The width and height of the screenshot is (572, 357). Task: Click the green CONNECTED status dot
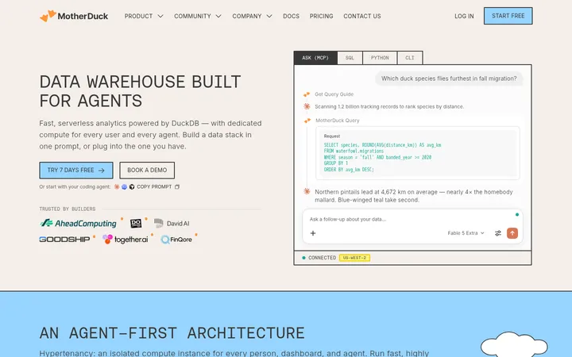click(x=303, y=258)
